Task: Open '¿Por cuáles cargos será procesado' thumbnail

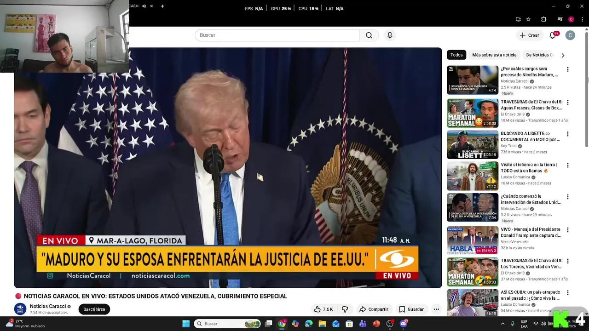Action: click(x=473, y=80)
